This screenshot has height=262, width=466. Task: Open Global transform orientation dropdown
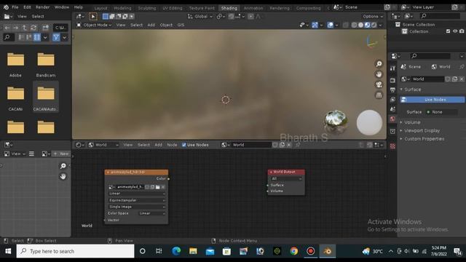[200, 16]
